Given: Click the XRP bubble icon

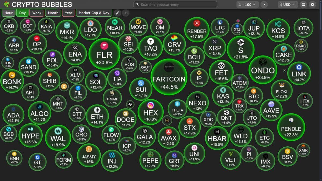Looking at the screenshot, I should (x=215, y=42).
